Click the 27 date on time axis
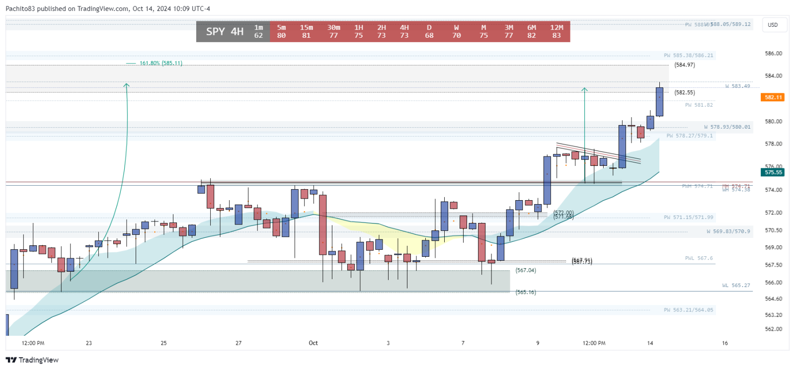The width and height of the screenshot is (795, 370). pos(238,343)
